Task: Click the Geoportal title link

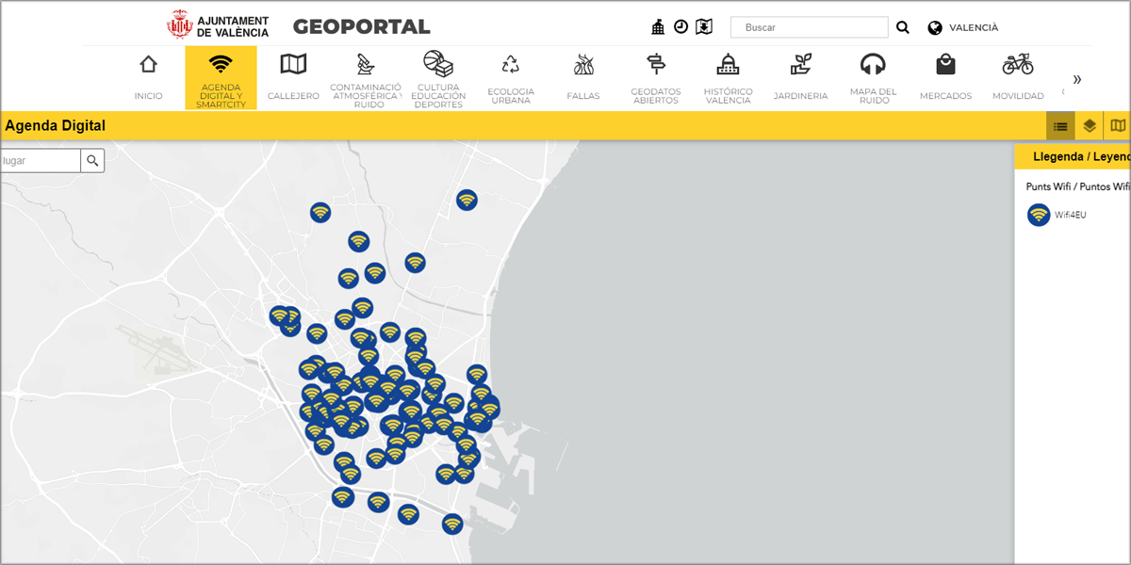Action: 361,27
